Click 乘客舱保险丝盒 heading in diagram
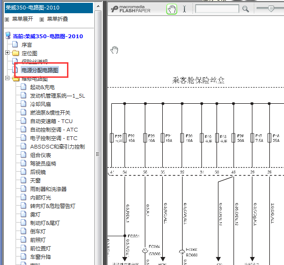This screenshot has height=265, width=284. click(198, 80)
